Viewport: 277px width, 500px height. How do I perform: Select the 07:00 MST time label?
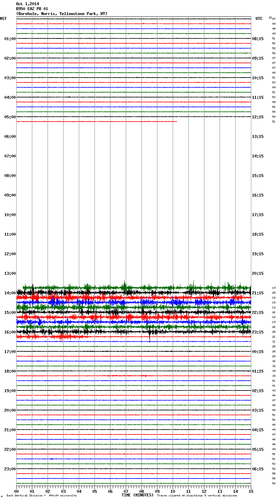[10, 156]
